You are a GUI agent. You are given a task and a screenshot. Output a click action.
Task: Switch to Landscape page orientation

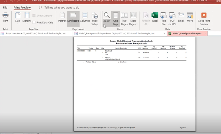click(x=73, y=17)
